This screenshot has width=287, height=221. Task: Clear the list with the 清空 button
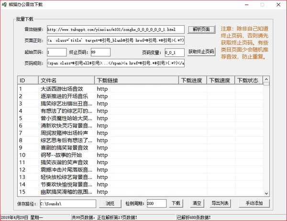197,203
